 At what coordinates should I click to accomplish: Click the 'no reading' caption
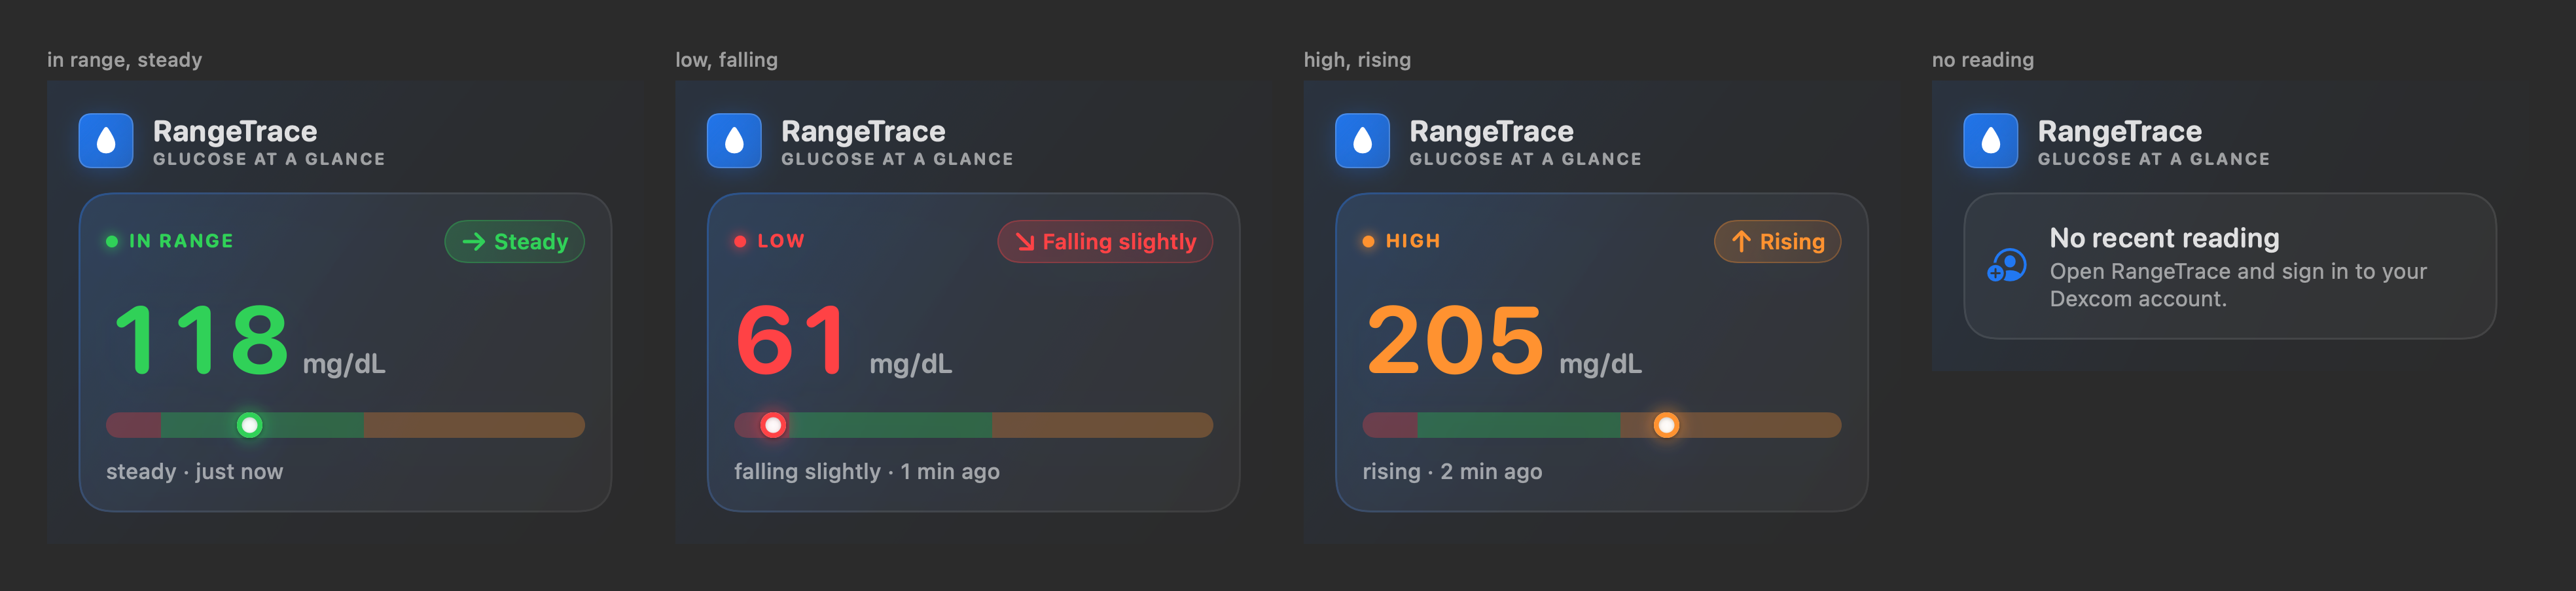(1983, 60)
